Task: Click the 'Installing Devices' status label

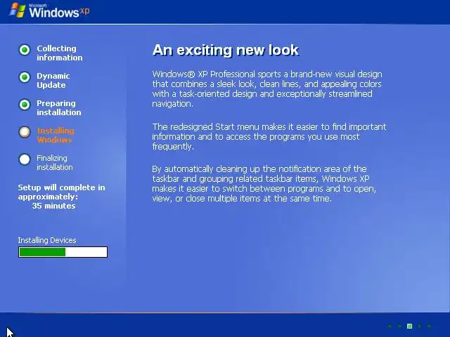Action: 47,240
